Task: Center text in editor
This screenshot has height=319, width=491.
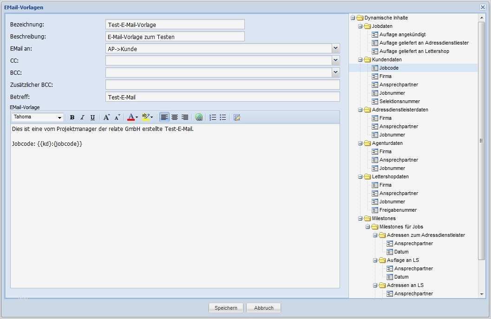Action: [x=175, y=117]
